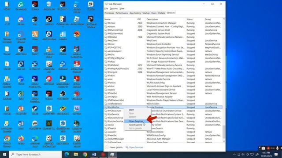Open the Options menu in Task Manager
Screen dimensions: 282x158
pos(114,8)
